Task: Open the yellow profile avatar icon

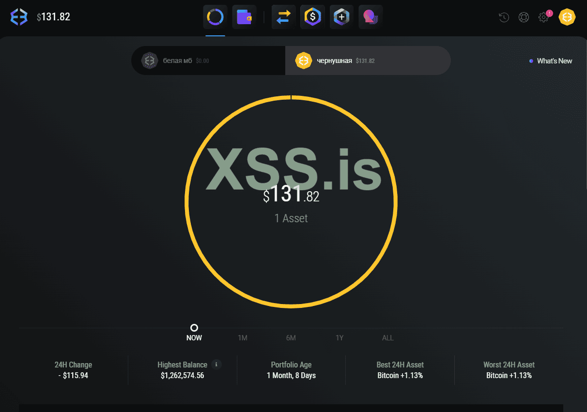Action: pyautogui.click(x=567, y=17)
